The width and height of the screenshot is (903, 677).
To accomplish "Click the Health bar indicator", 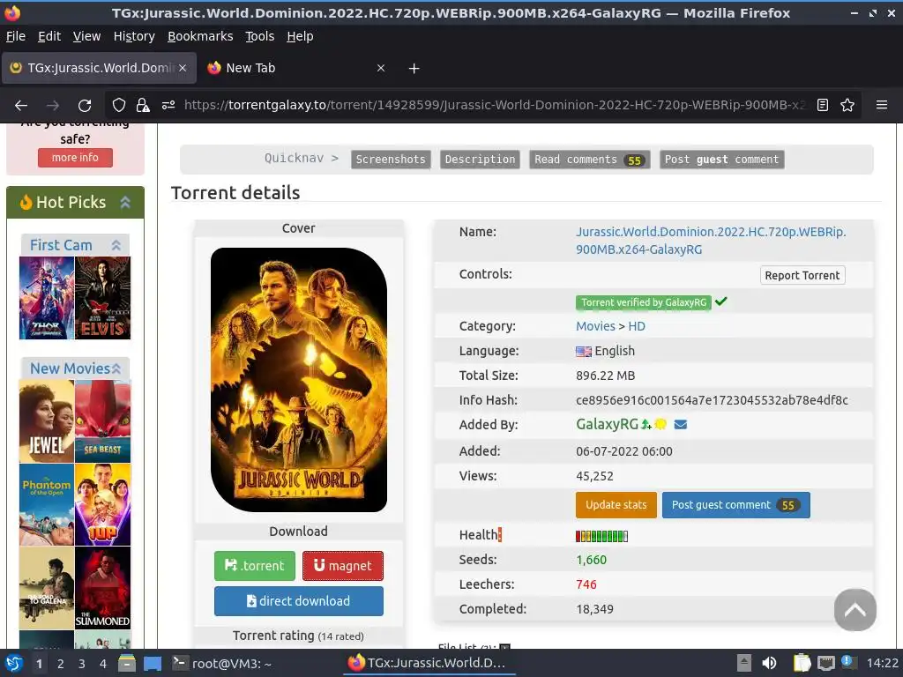I will 601,536.
